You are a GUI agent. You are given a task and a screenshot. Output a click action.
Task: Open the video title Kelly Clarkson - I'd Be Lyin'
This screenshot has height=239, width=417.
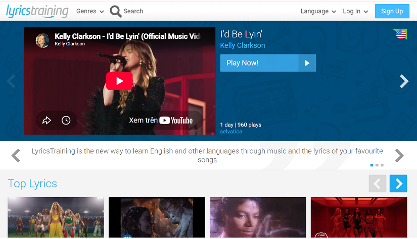[127, 36]
